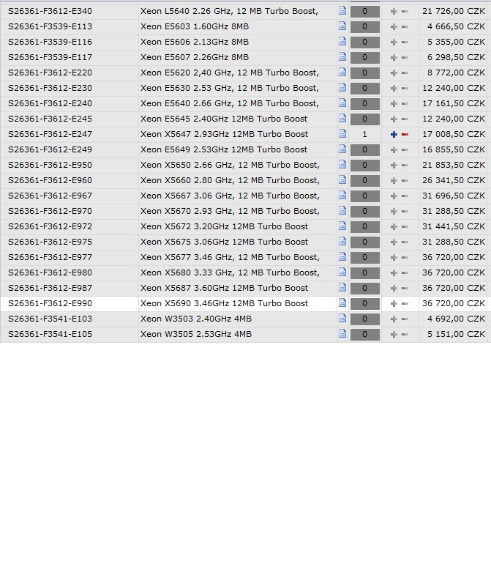Image resolution: width=491 pixels, height=586 pixels.
Task: View the document icon for Xeon W3503
Action: pyautogui.click(x=342, y=319)
